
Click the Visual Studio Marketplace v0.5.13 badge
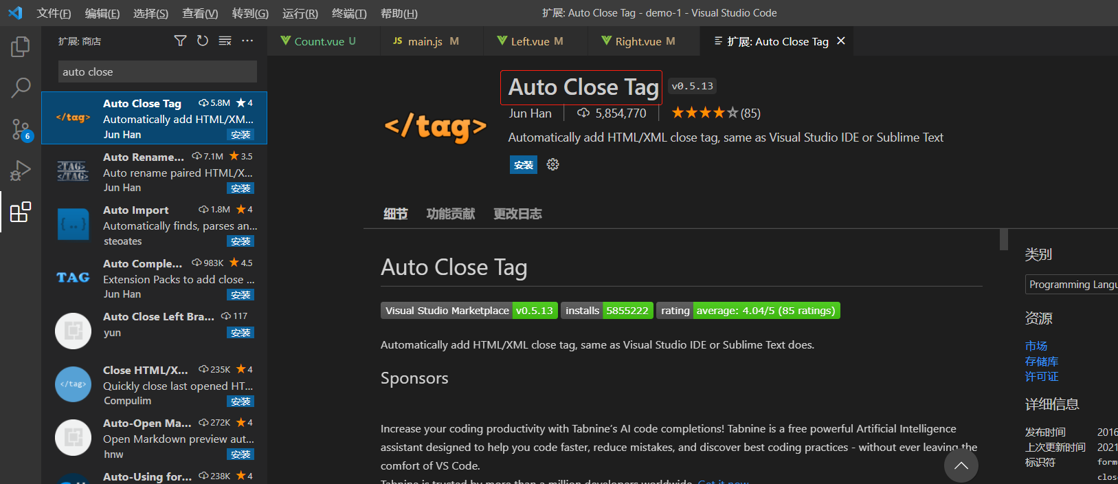[x=468, y=311]
